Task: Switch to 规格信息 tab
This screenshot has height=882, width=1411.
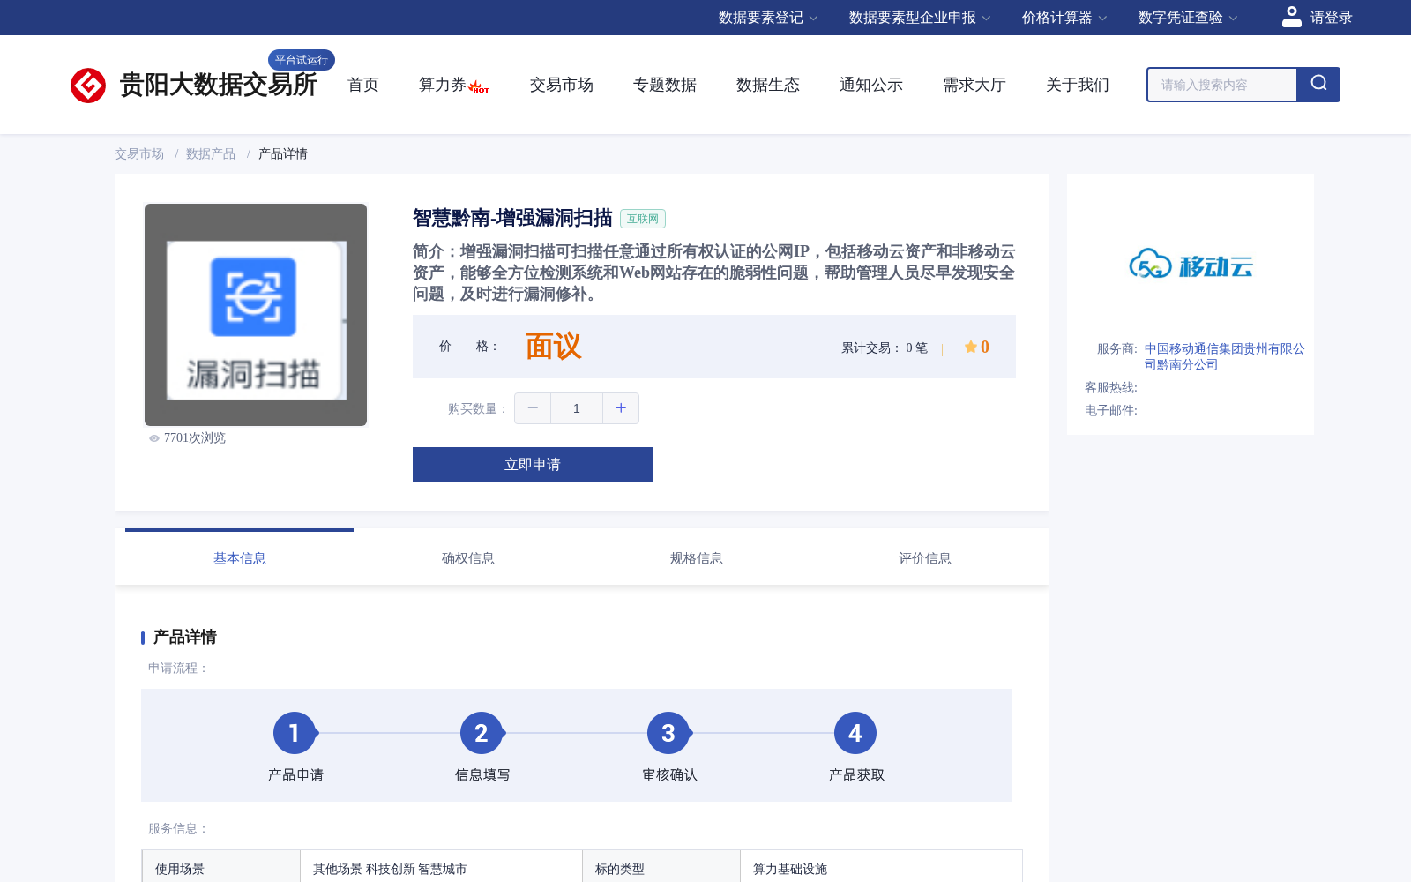Action: point(697,558)
